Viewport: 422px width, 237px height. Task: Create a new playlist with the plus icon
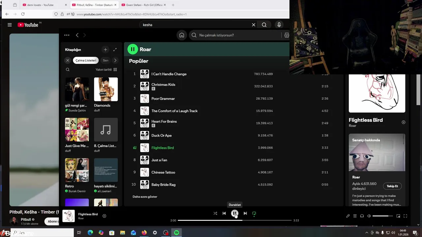105,50
